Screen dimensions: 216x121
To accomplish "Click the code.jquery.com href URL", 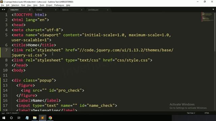I will [x=126, y=50].
